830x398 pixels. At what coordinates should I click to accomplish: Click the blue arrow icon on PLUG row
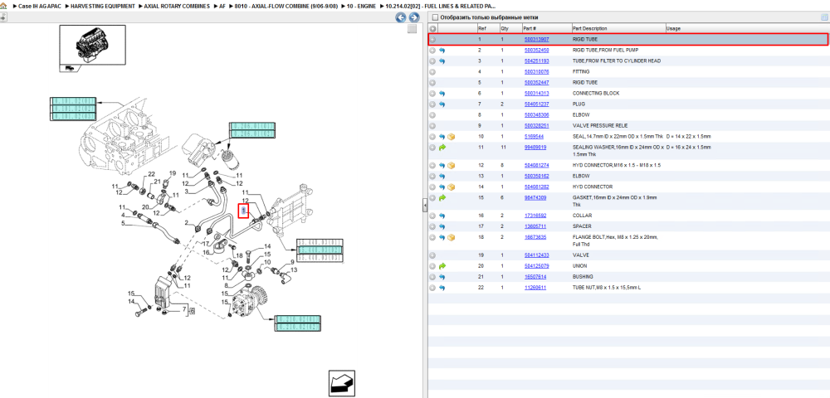pos(442,104)
